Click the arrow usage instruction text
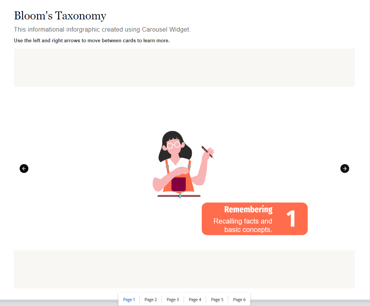The image size is (370, 306). pyautogui.click(x=92, y=41)
